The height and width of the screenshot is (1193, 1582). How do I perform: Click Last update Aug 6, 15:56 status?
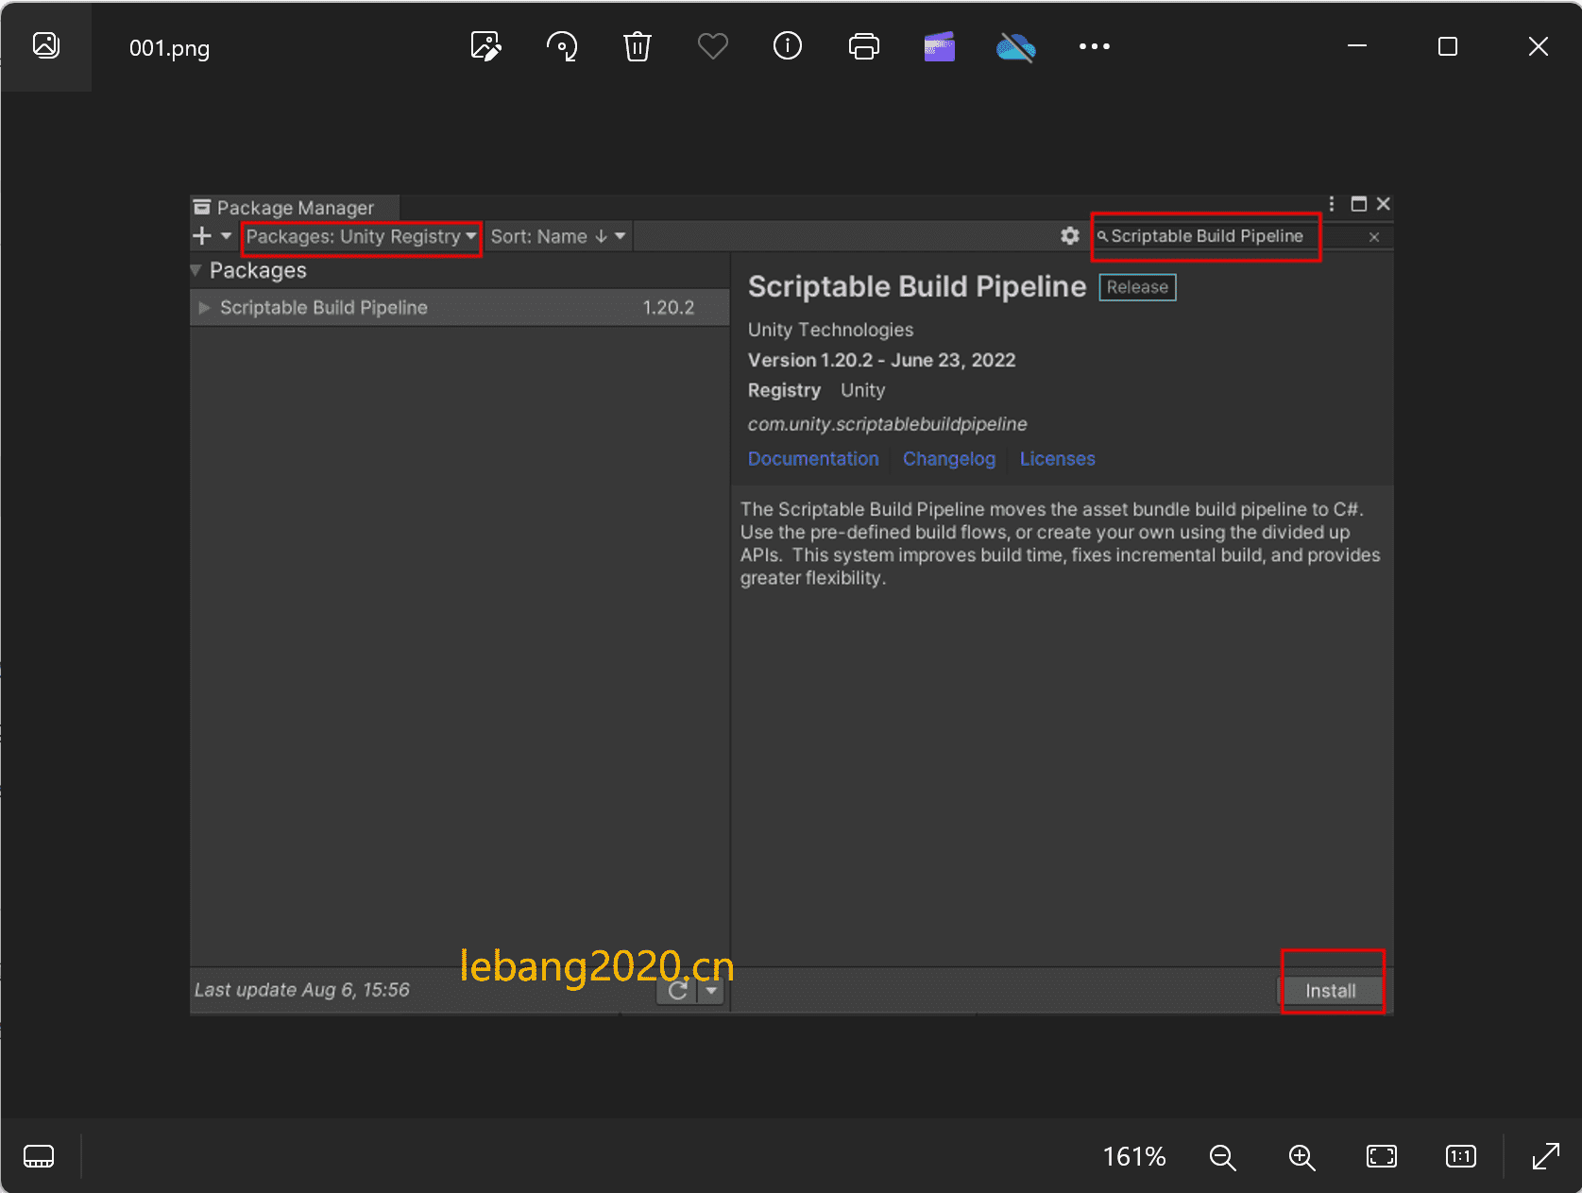pos(302,990)
